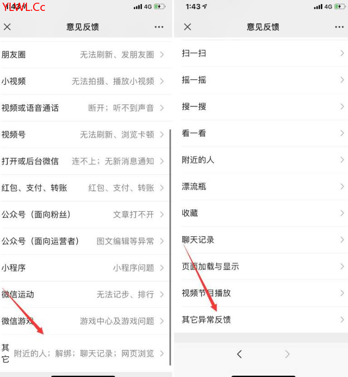Click 无法拍摄、播放小视频 description text
The height and width of the screenshot is (377, 348).
[x=113, y=82]
